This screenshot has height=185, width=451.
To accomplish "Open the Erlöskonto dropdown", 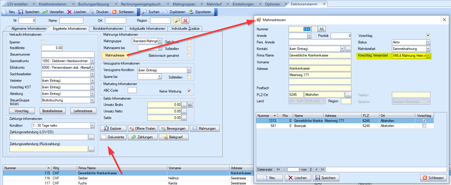I will tap(92, 68).
